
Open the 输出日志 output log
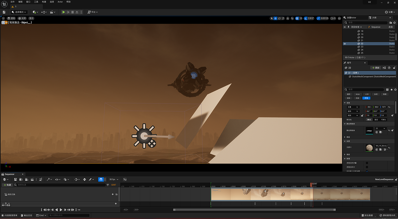[x=26, y=215]
